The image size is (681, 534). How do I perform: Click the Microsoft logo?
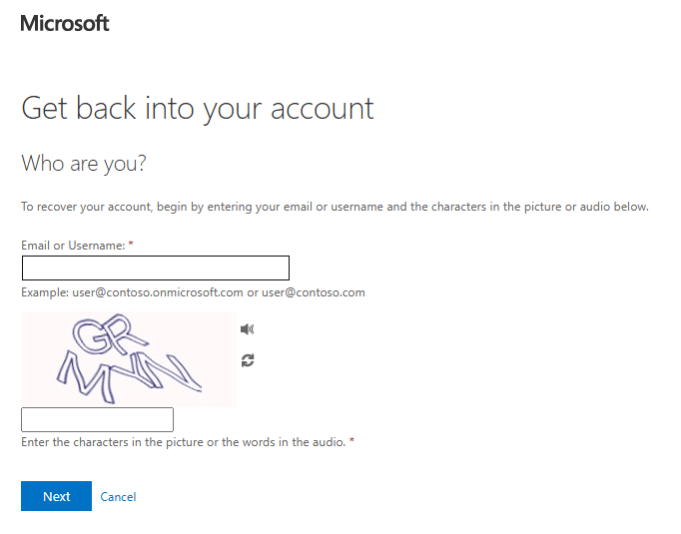pos(65,23)
